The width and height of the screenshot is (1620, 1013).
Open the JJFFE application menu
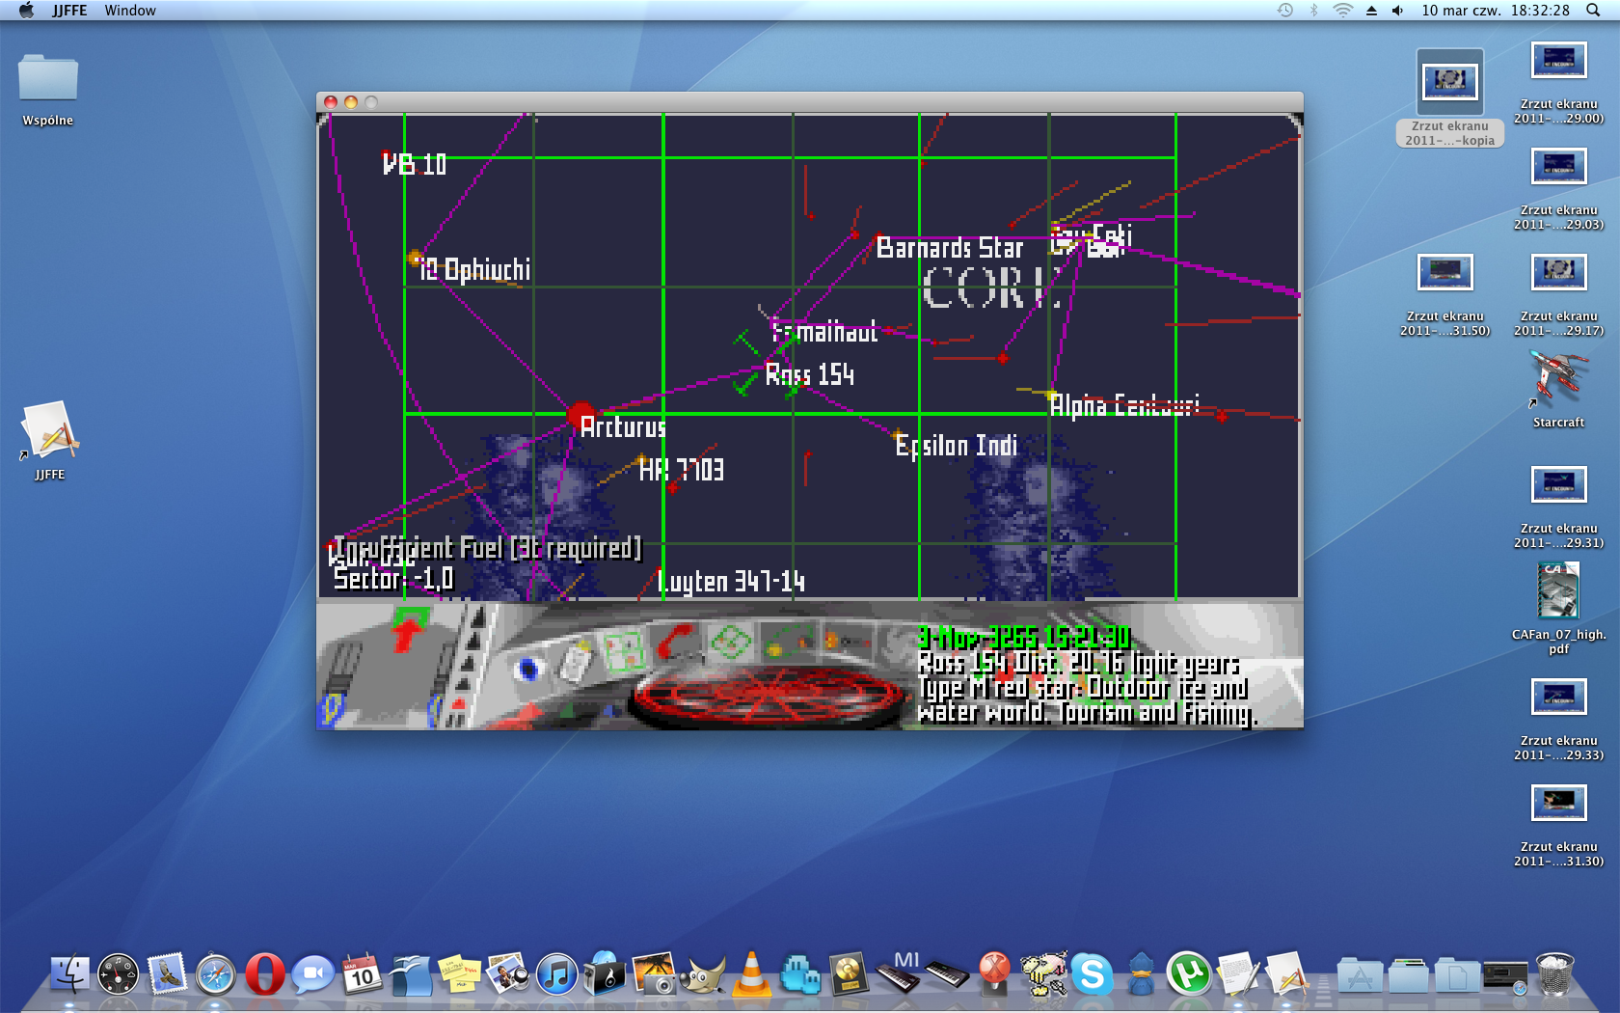click(x=69, y=11)
